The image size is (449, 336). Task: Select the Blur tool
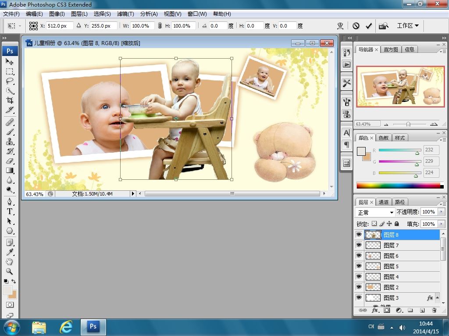point(10,180)
